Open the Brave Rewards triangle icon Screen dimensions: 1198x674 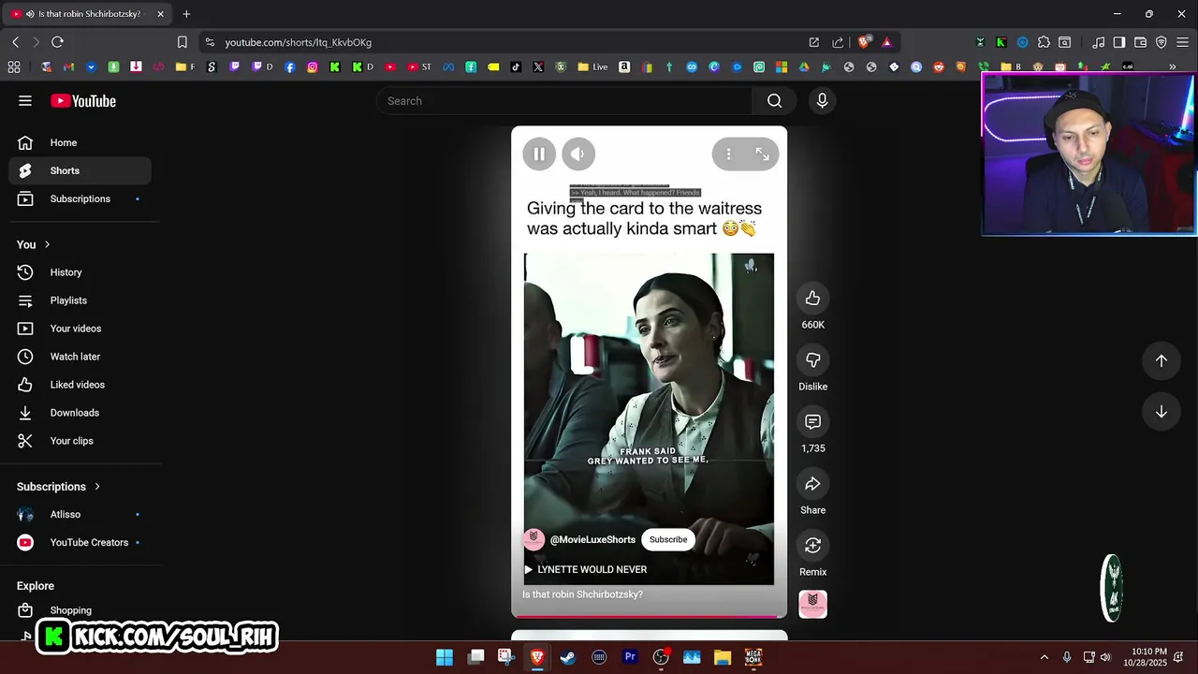click(886, 42)
